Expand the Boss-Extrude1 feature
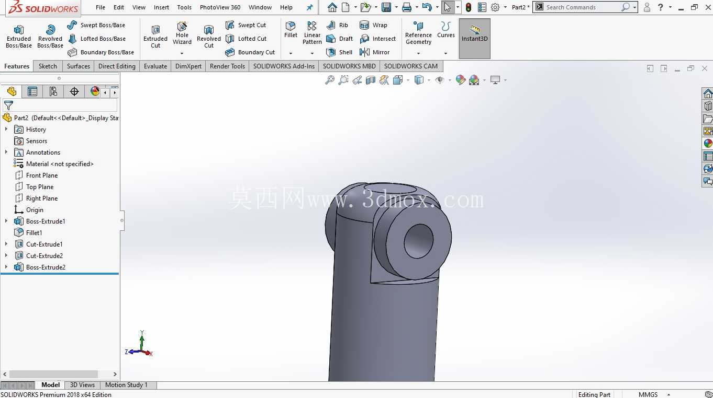The height and width of the screenshot is (398, 713). click(6, 221)
